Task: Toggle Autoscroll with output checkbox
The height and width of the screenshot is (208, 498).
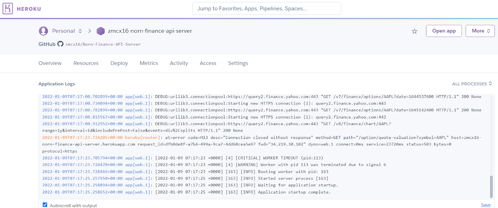Action: (x=45, y=205)
